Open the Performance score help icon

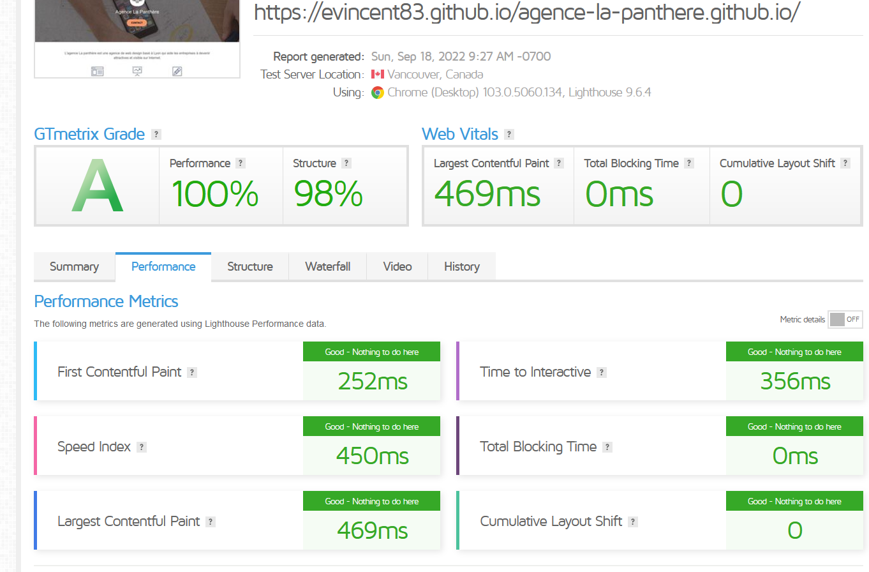click(x=241, y=163)
